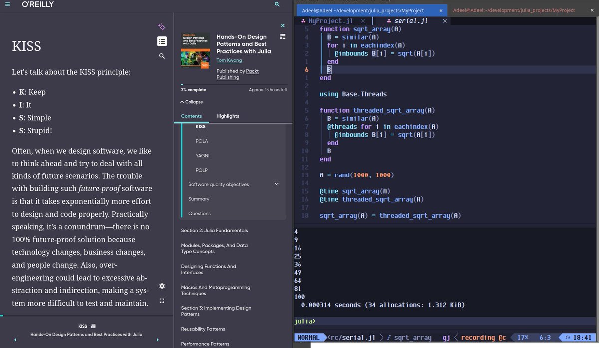Click Julia file icon on serial.jl tab
Viewport: 599px width, 348px height.
pos(390,21)
